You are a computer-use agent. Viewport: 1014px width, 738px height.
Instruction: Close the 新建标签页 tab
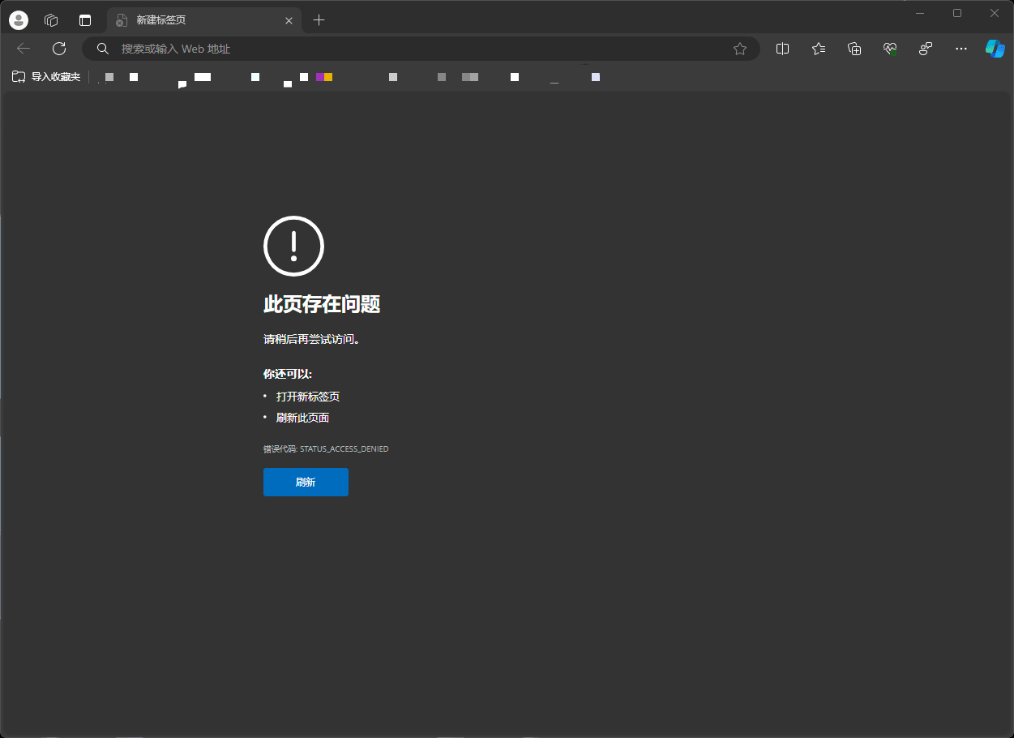[289, 20]
